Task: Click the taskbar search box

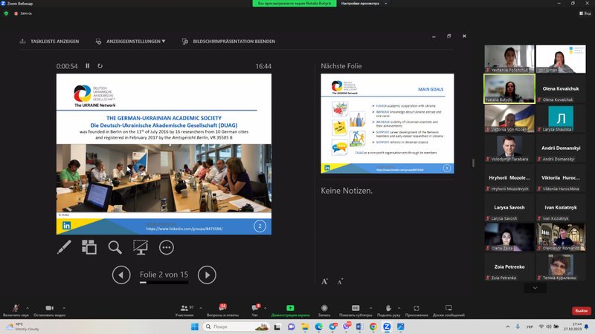Action: (237, 327)
